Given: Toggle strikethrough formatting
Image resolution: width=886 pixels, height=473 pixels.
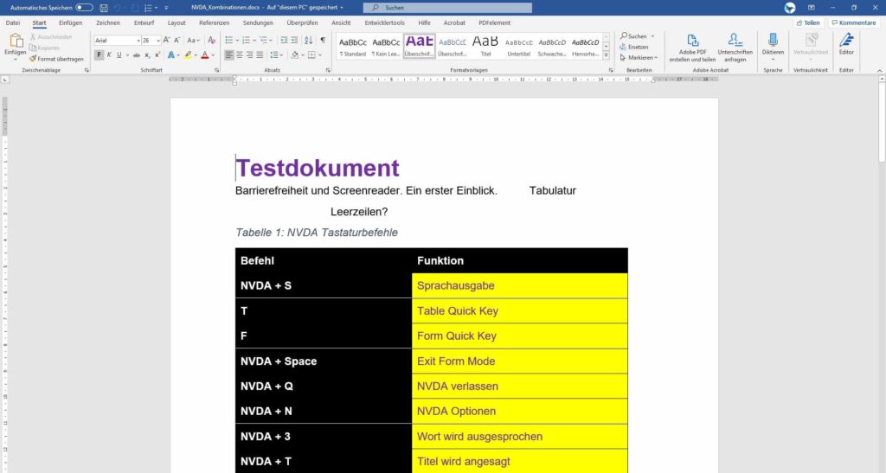Looking at the screenshot, I should (x=136, y=54).
